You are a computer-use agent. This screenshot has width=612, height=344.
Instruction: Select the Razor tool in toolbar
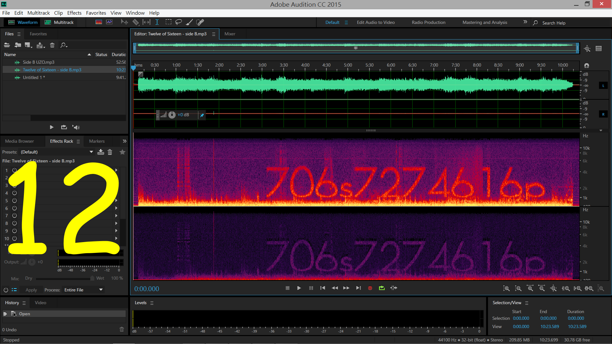pos(136,22)
